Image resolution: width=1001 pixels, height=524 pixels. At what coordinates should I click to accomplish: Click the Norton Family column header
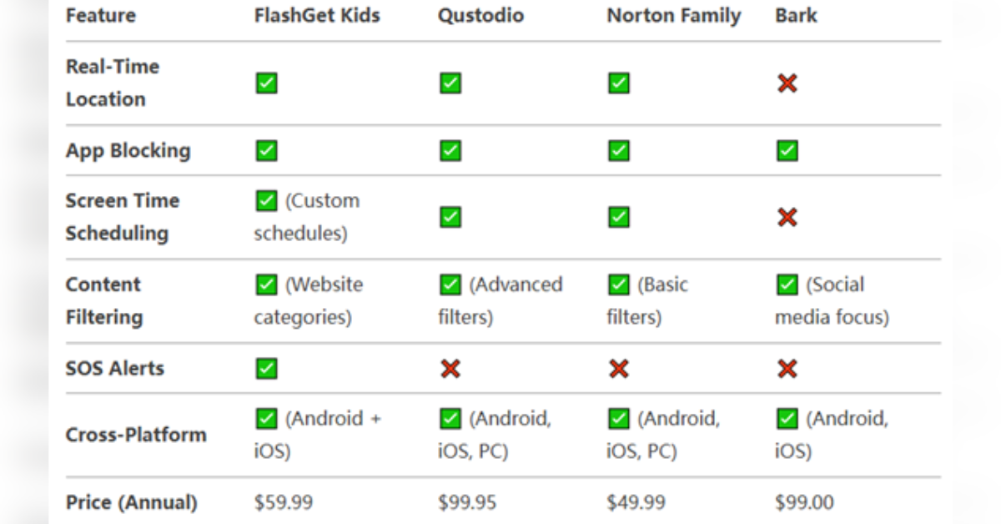coord(673,16)
